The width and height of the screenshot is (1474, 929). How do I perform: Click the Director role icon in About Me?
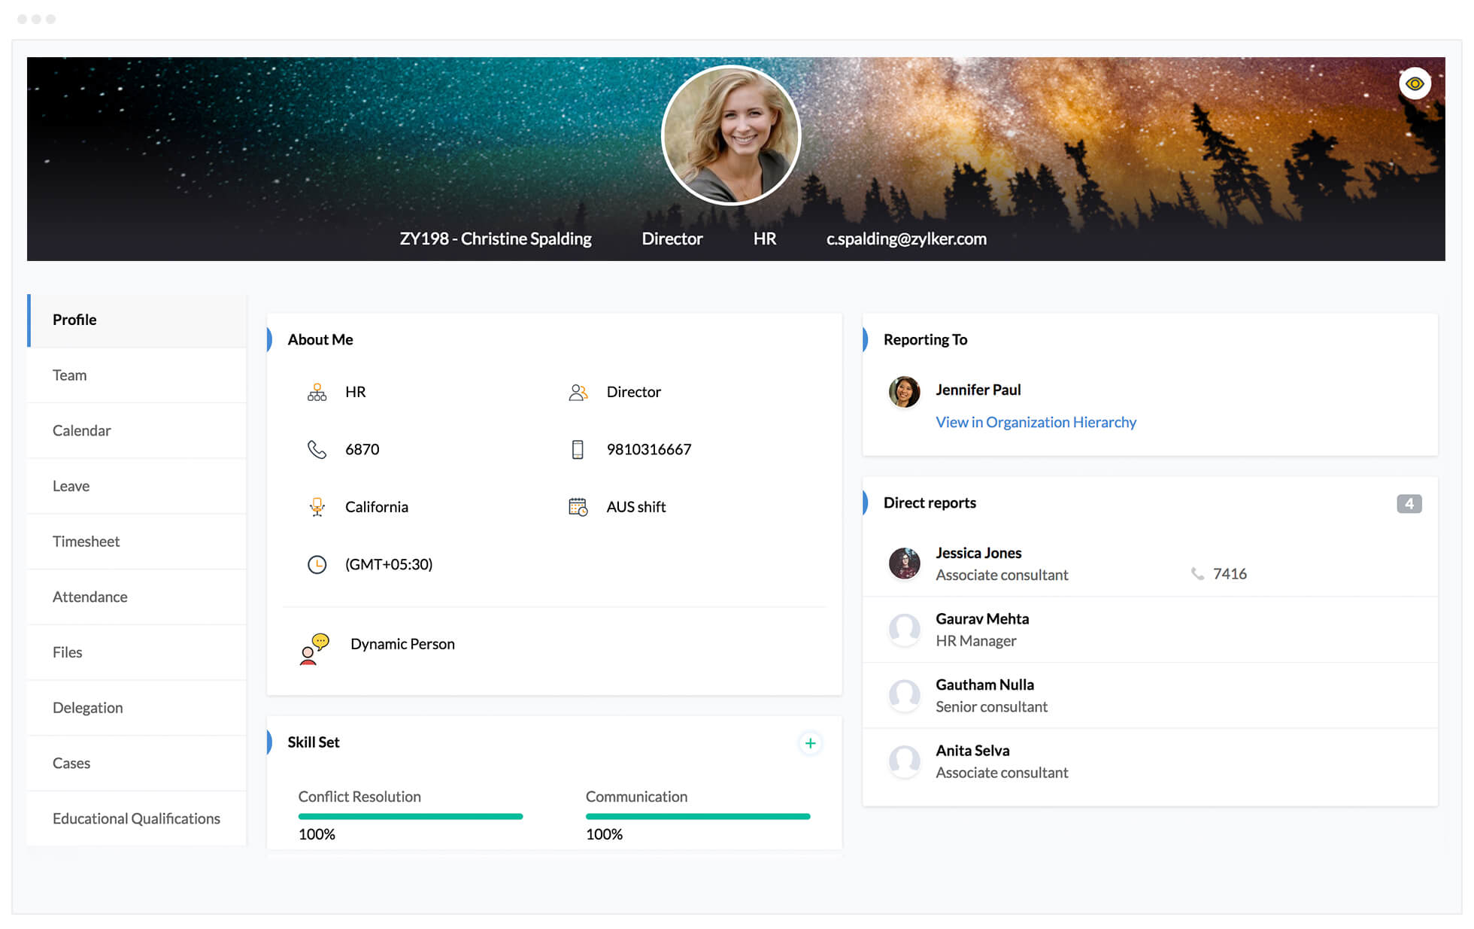coord(578,390)
